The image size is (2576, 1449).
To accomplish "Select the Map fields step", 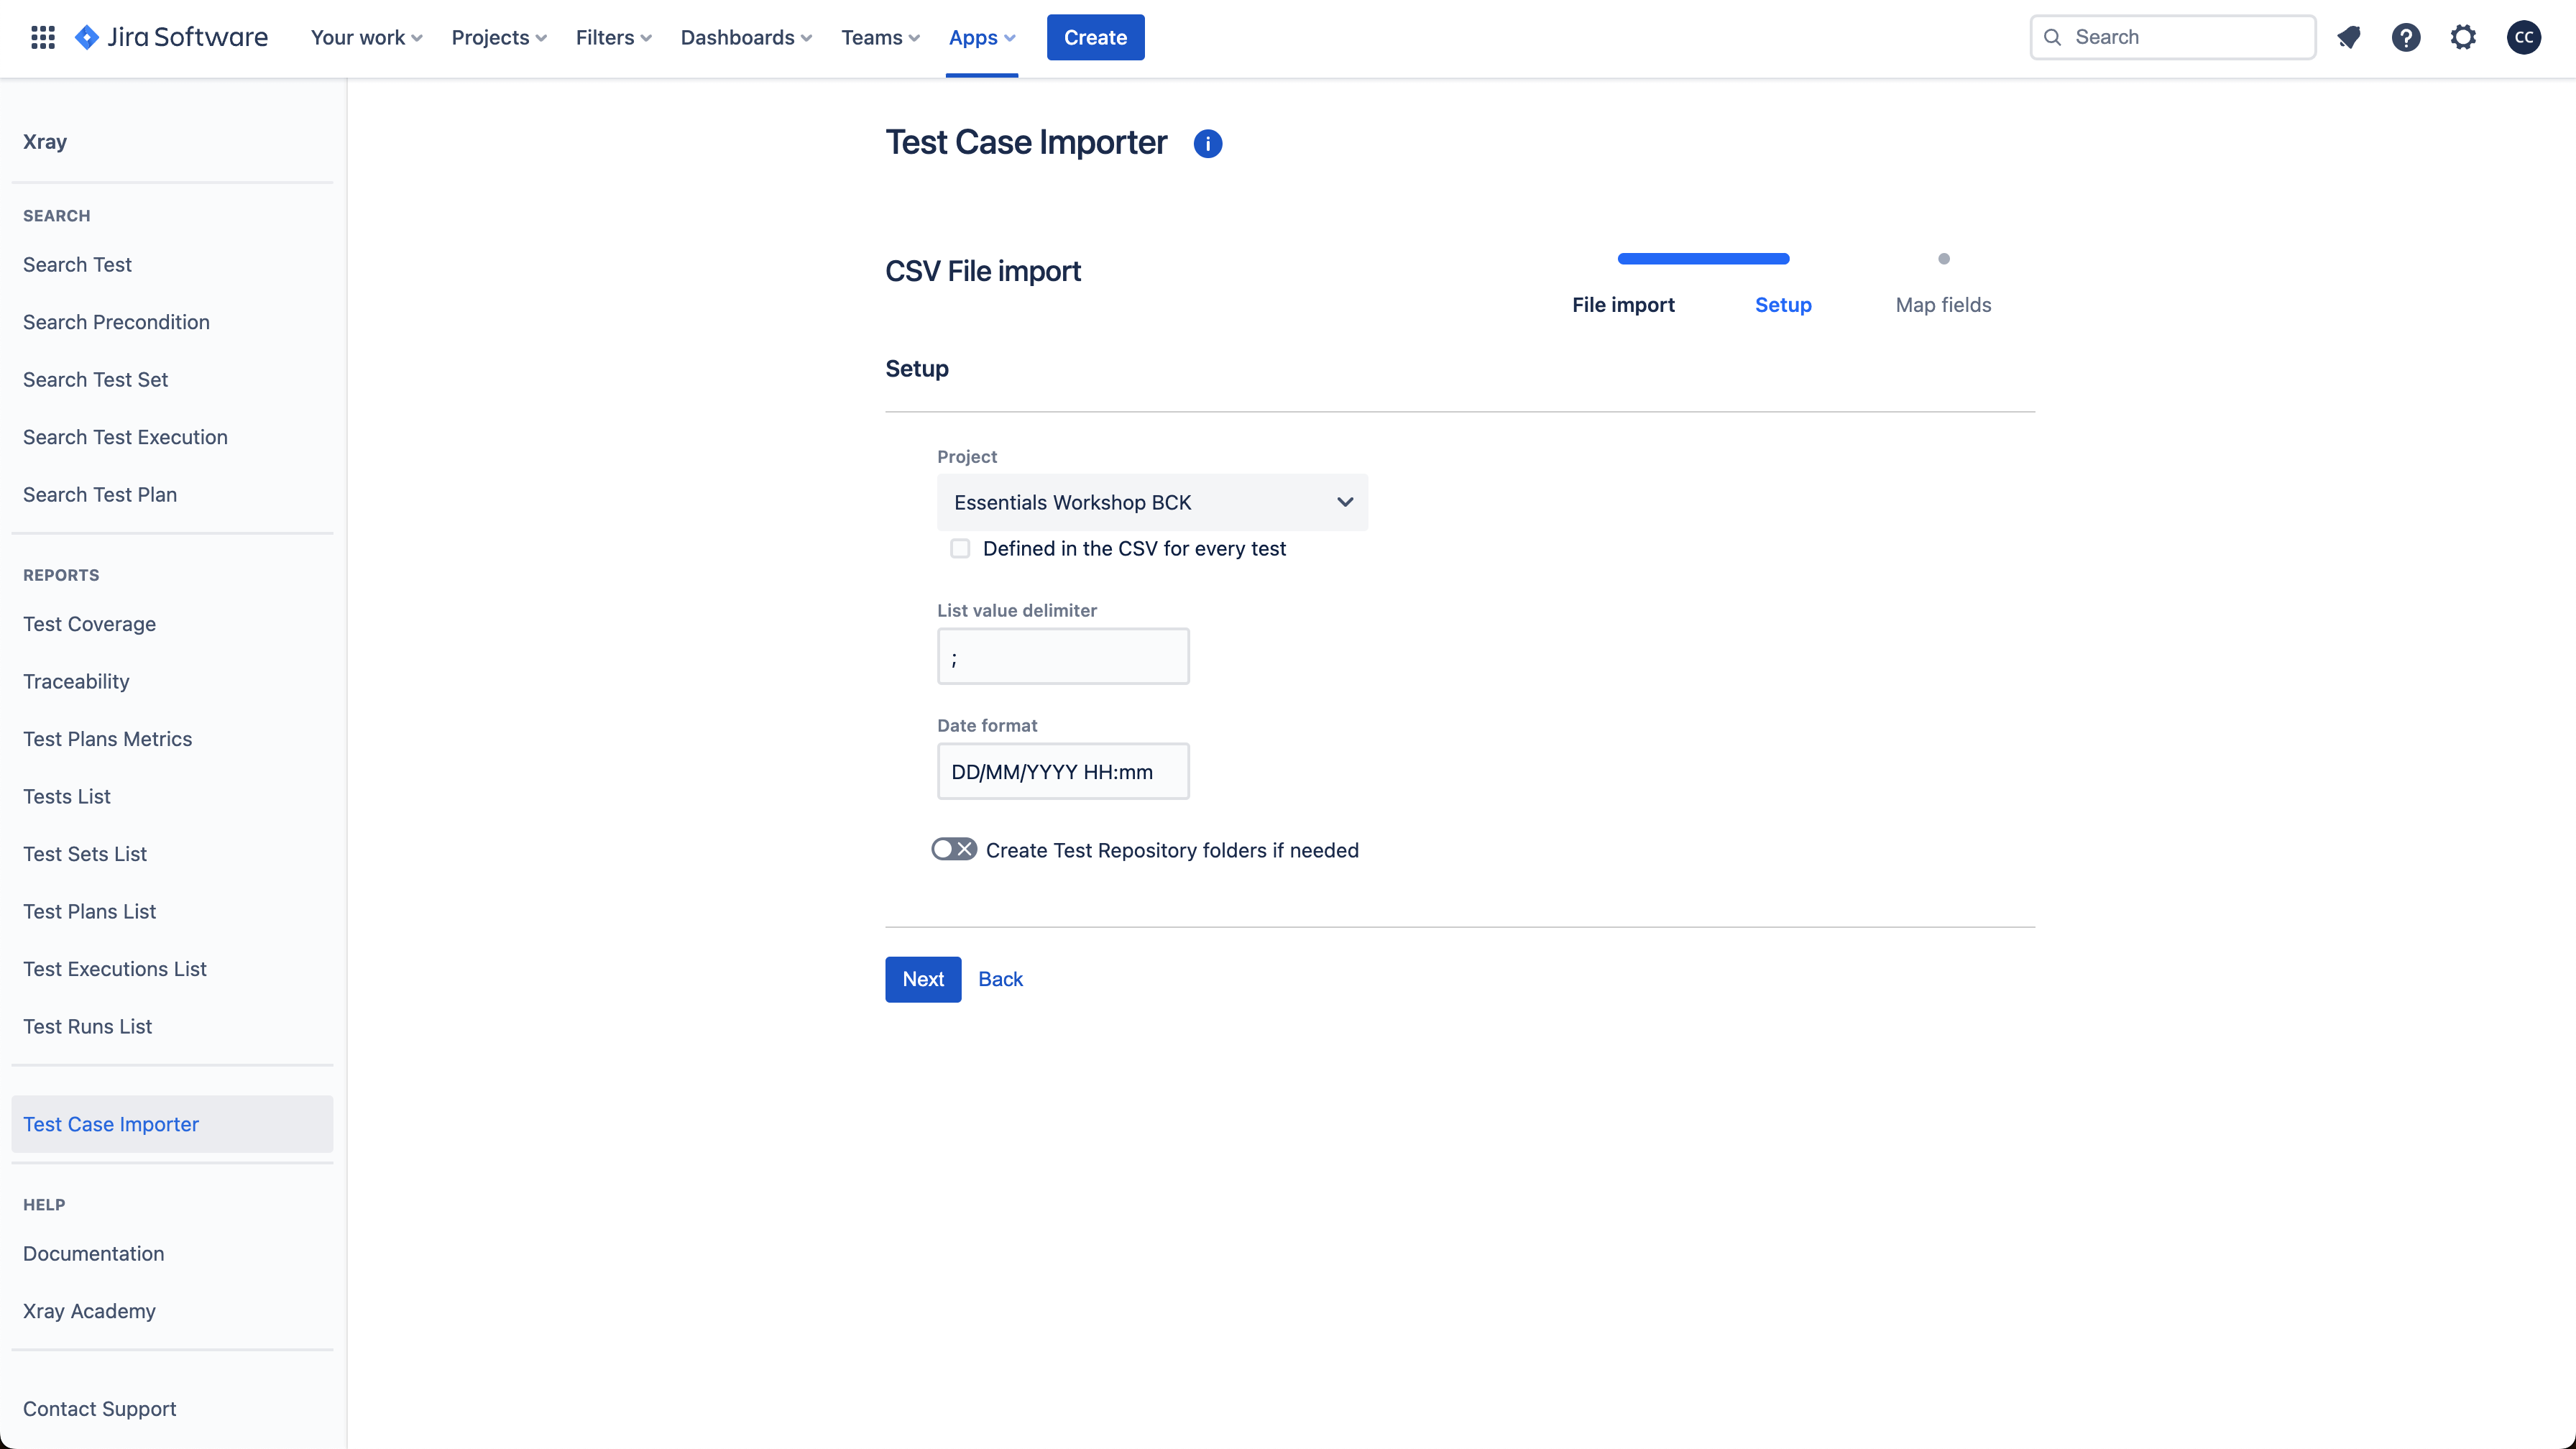I will (1943, 305).
